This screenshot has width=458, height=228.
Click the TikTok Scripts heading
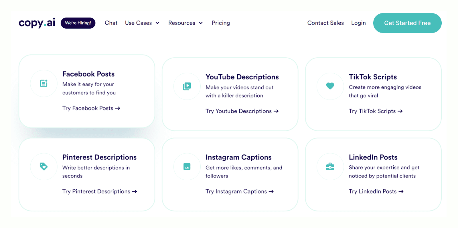click(373, 77)
